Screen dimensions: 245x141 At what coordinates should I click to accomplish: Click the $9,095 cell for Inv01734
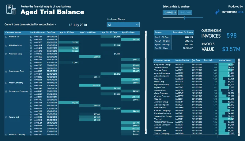[x=69, y=103]
